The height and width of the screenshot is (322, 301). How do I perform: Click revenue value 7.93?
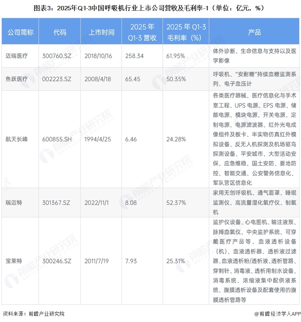[131, 261]
